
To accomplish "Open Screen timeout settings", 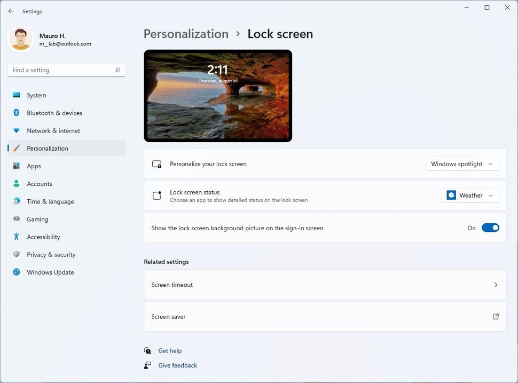I will (x=325, y=285).
